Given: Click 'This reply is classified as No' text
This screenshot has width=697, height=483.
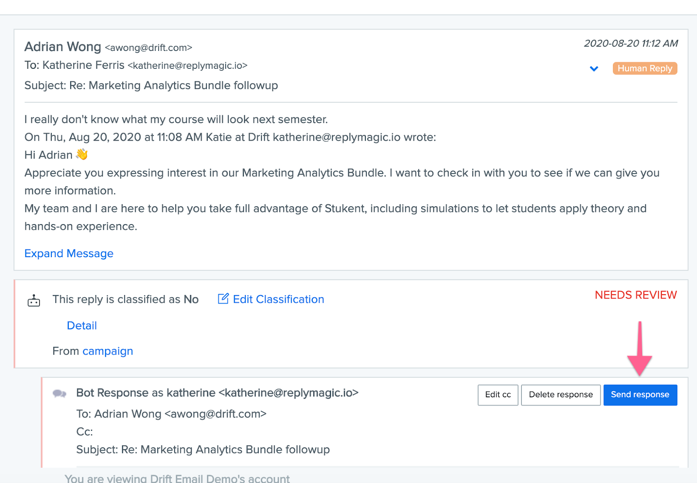Looking at the screenshot, I should [x=125, y=299].
